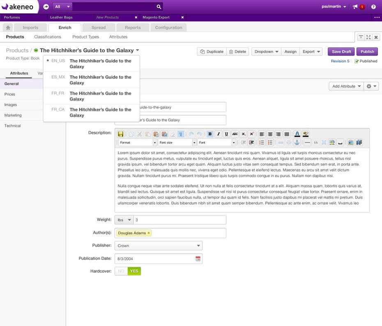Click the Assign button
Viewport: 382px width, 326px height.
pyautogui.click(x=290, y=52)
